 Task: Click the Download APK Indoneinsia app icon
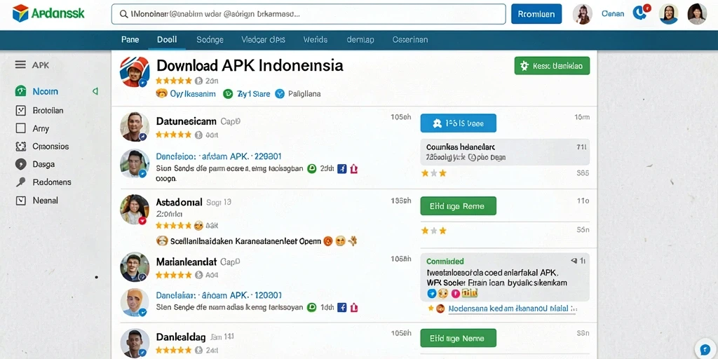(x=135, y=72)
